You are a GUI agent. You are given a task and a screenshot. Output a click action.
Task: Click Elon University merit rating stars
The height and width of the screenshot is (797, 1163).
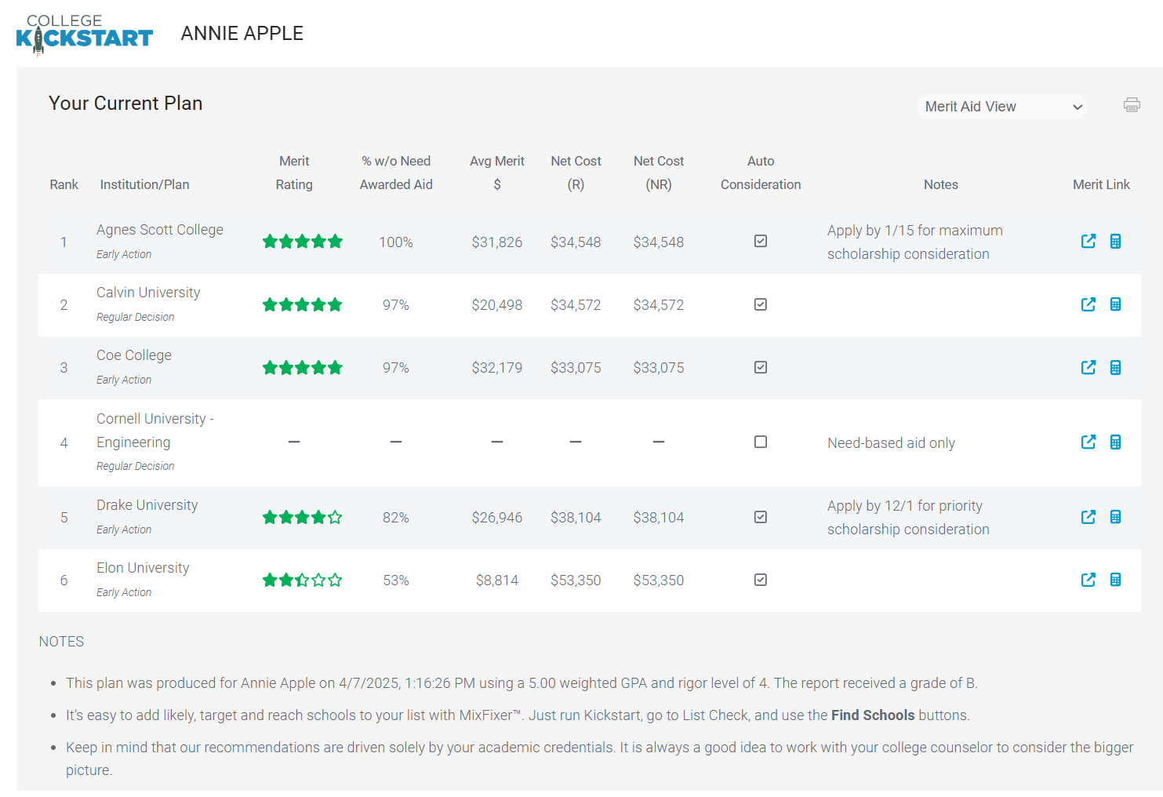click(302, 580)
